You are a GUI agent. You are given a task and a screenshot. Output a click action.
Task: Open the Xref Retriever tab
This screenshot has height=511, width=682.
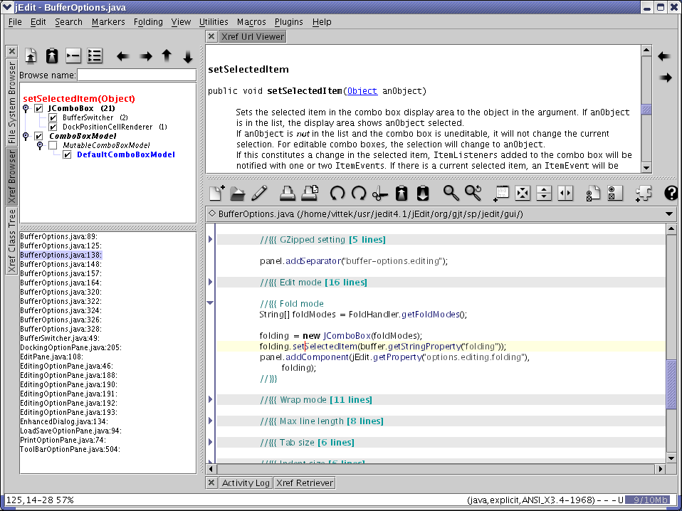(x=305, y=483)
